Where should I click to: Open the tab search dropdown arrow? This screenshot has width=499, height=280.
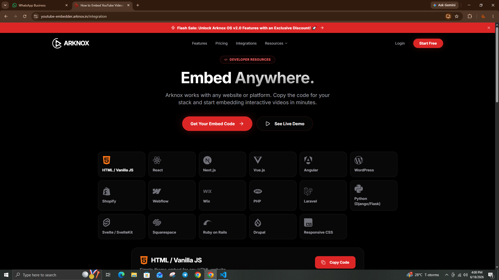coord(5,5)
